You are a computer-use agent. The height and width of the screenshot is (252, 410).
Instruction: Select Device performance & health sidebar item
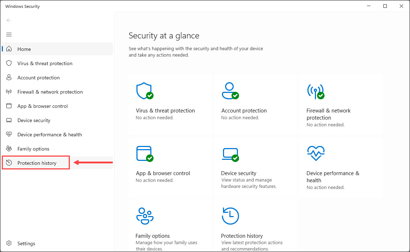tap(50, 135)
